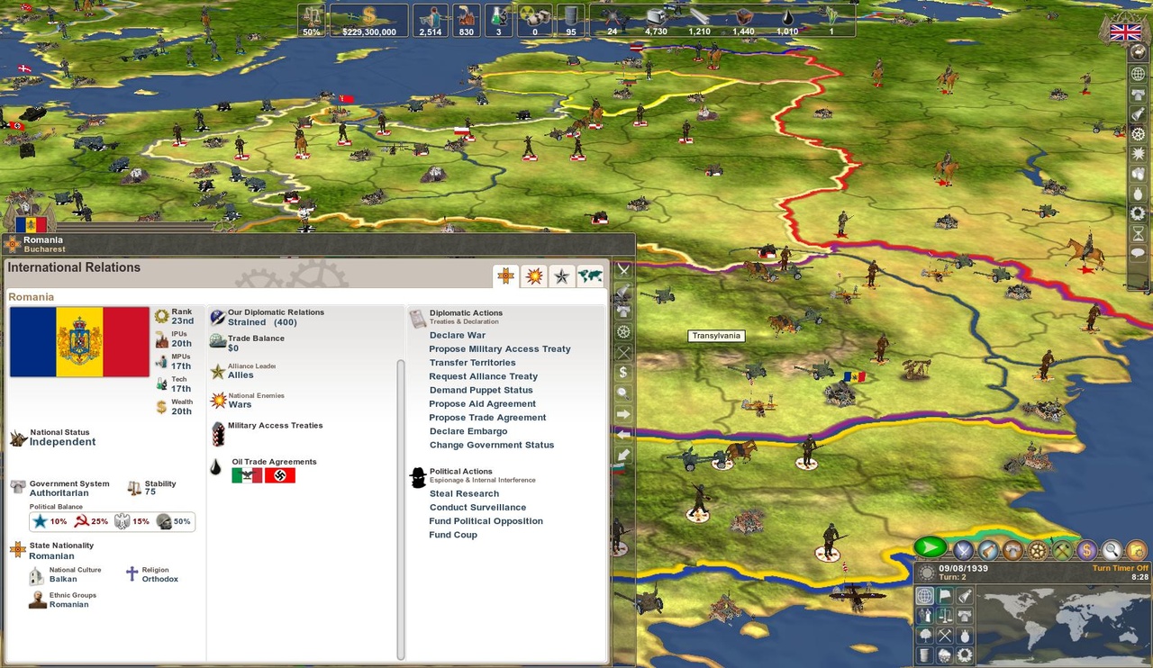Screen dimensions: 1153x668
Task: Toggle the globe view button in minimap panel
Action: (925, 596)
